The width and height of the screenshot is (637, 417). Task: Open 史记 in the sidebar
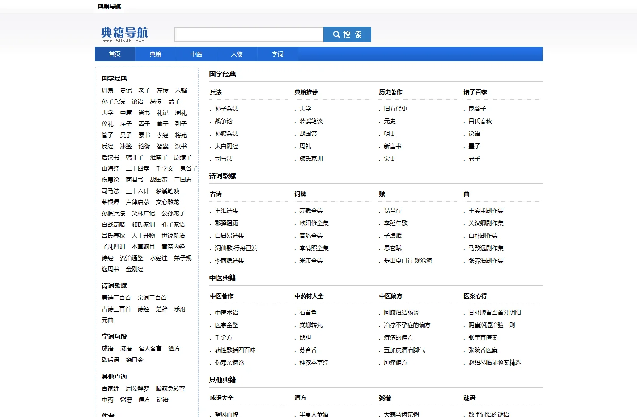[126, 90]
